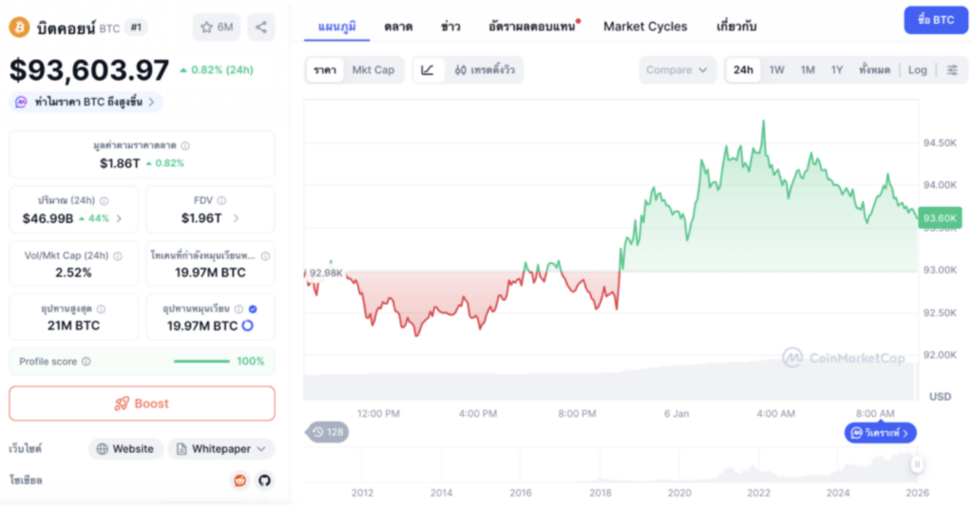The height and width of the screenshot is (507, 973).
Task: Open the GitHub source link
Action: coord(264,480)
